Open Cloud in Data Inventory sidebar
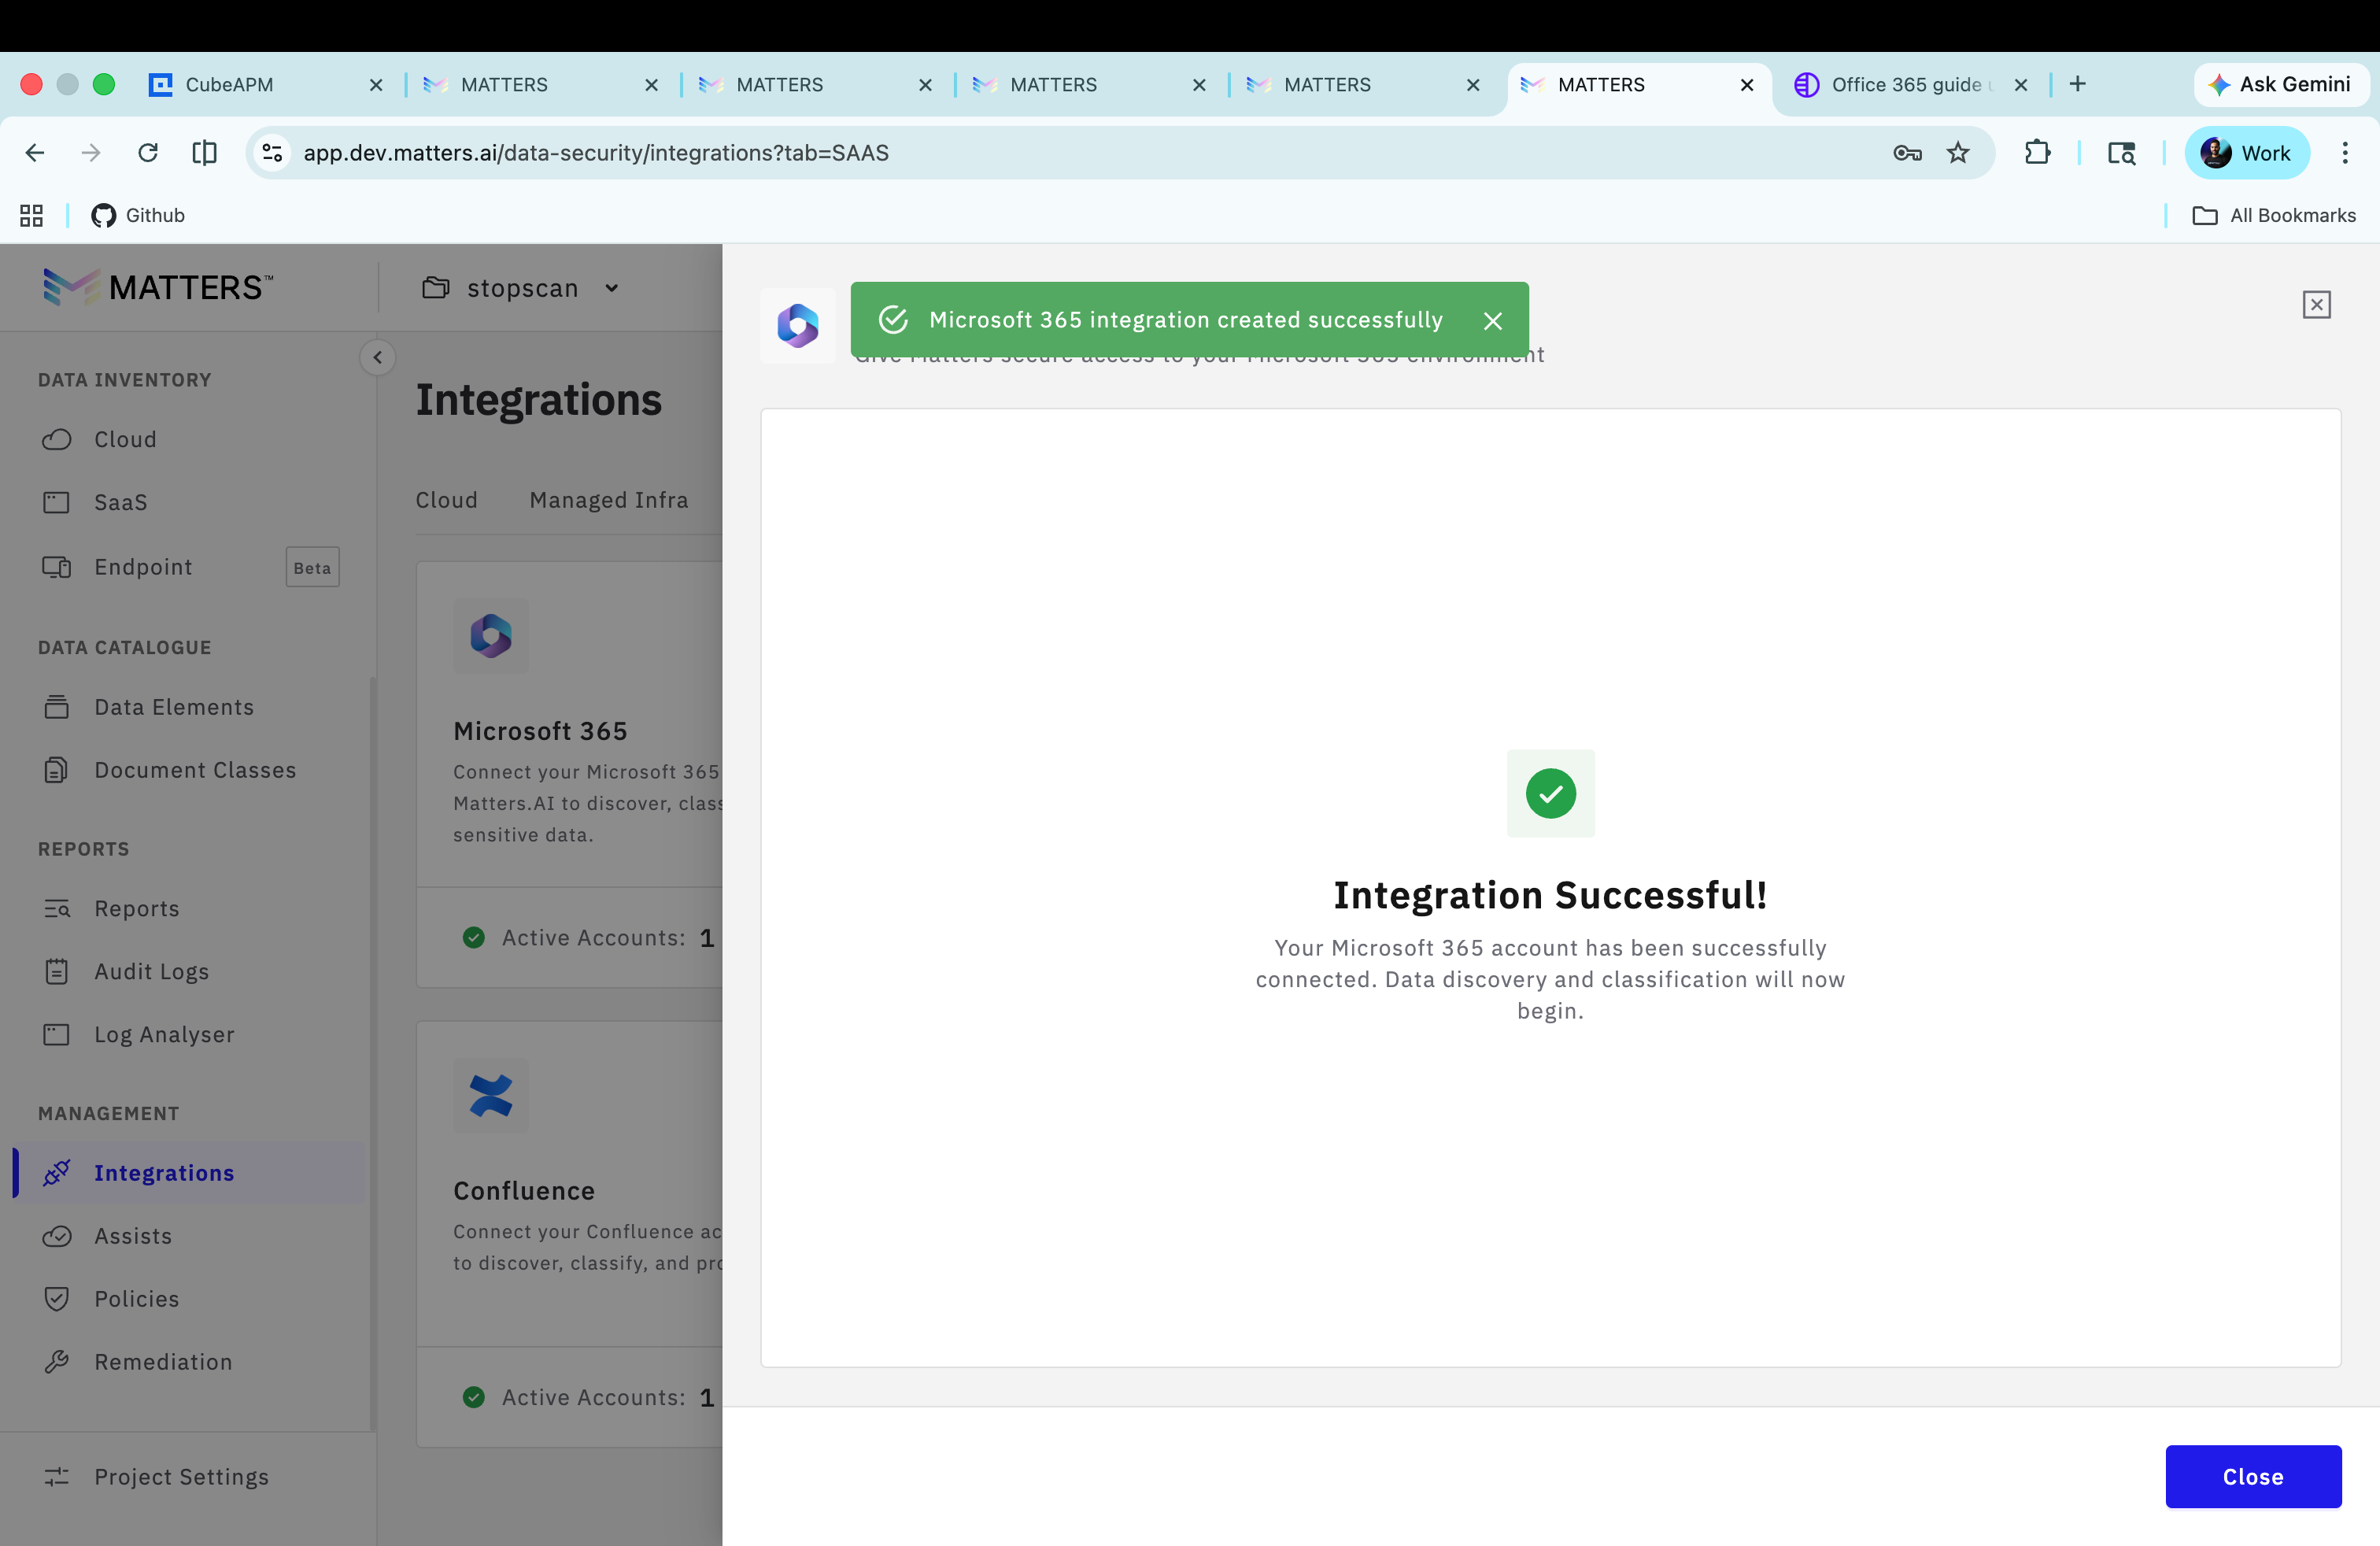Image resolution: width=2380 pixels, height=1546 pixels. (x=125, y=439)
